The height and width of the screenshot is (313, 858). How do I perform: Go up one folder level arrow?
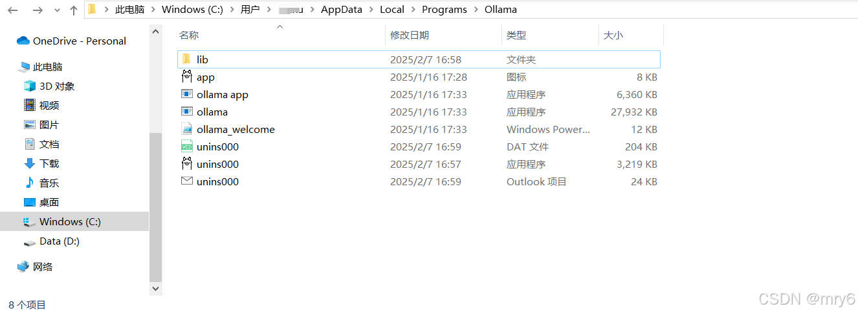(x=73, y=10)
